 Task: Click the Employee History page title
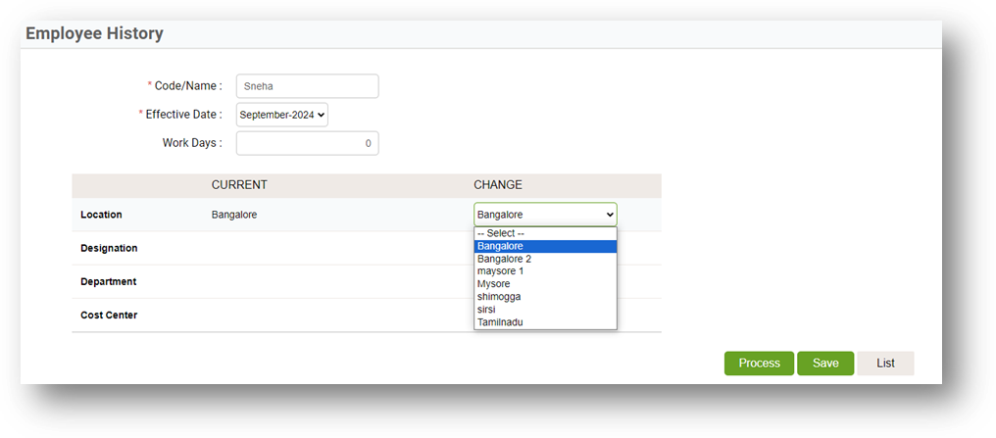click(x=95, y=33)
